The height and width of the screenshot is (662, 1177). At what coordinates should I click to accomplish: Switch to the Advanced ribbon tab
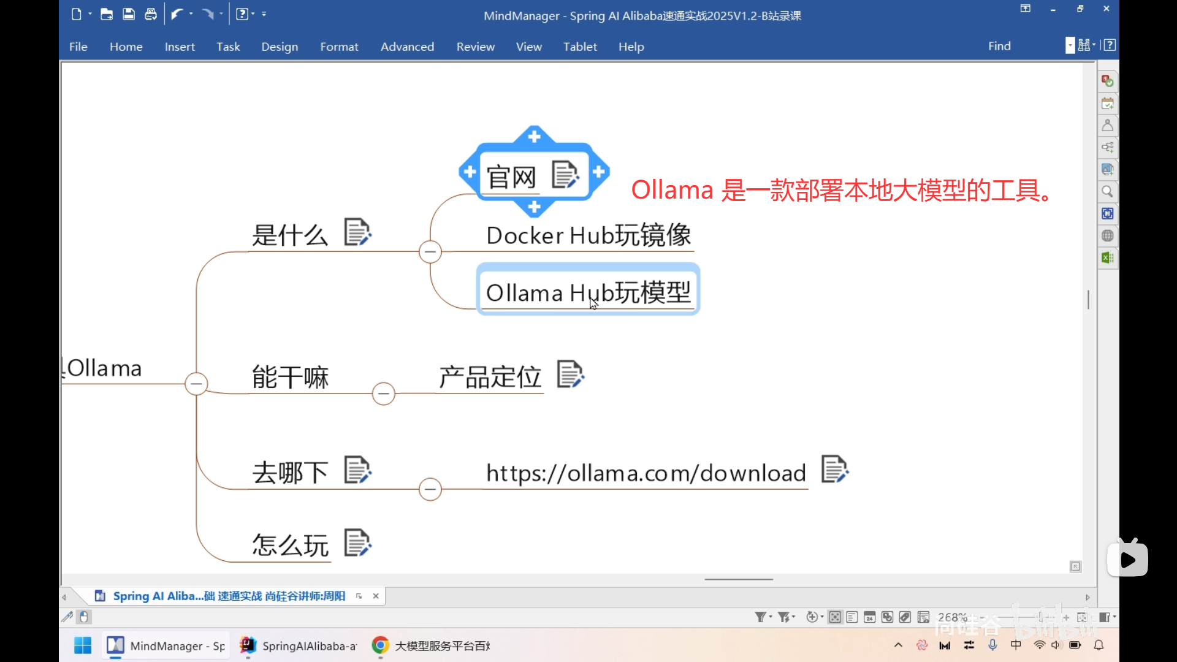pos(407,47)
